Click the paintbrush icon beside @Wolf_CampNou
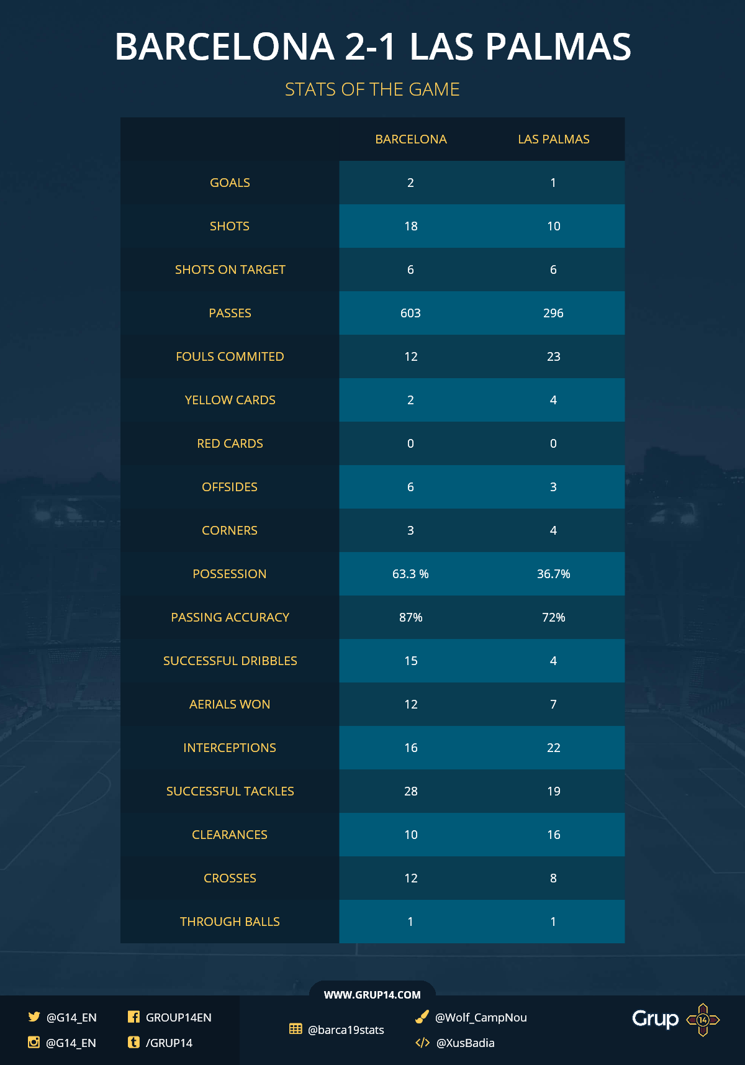The image size is (745, 1065). click(422, 1017)
